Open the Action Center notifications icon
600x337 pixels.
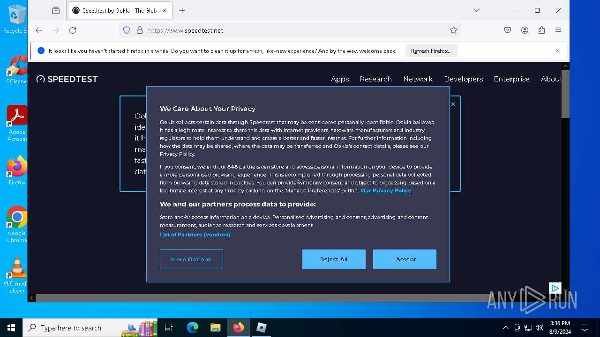[585, 328]
